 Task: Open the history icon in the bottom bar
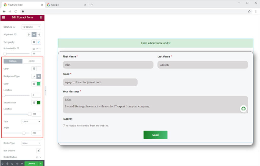coord(12,164)
